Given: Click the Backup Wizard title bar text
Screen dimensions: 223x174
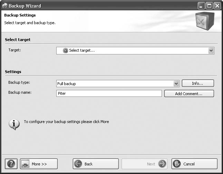Looking at the screenshot, I should pos(25,6).
